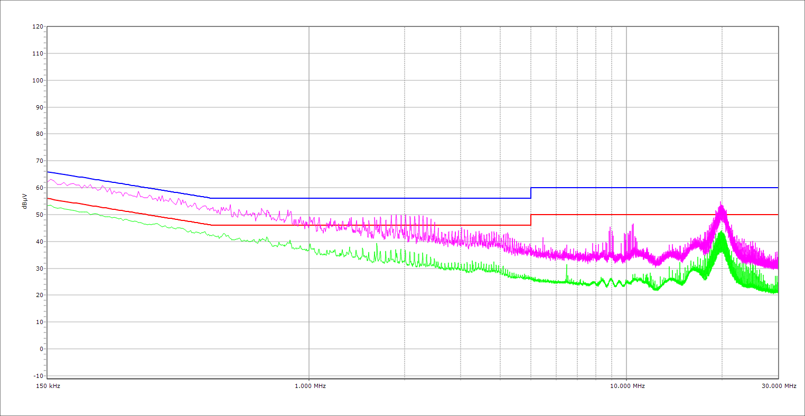The height and width of the screenshot is (416, 805).
Task: Click the 100 y-axis tick label
Action: click(38, 80)
